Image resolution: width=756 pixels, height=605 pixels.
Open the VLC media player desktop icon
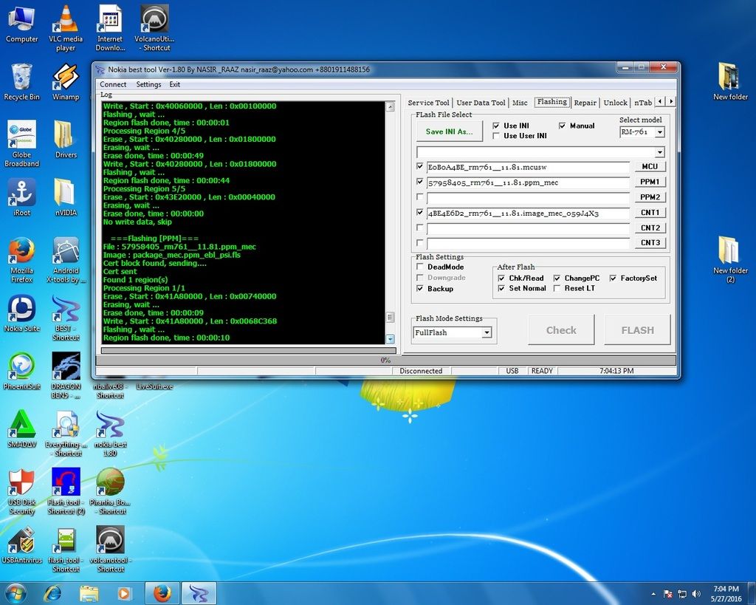point(66,21)
